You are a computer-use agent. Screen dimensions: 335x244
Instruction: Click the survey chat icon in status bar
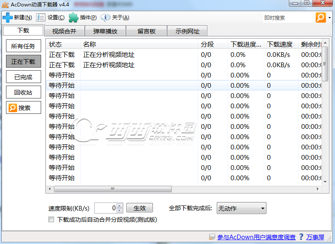point(212,237)
